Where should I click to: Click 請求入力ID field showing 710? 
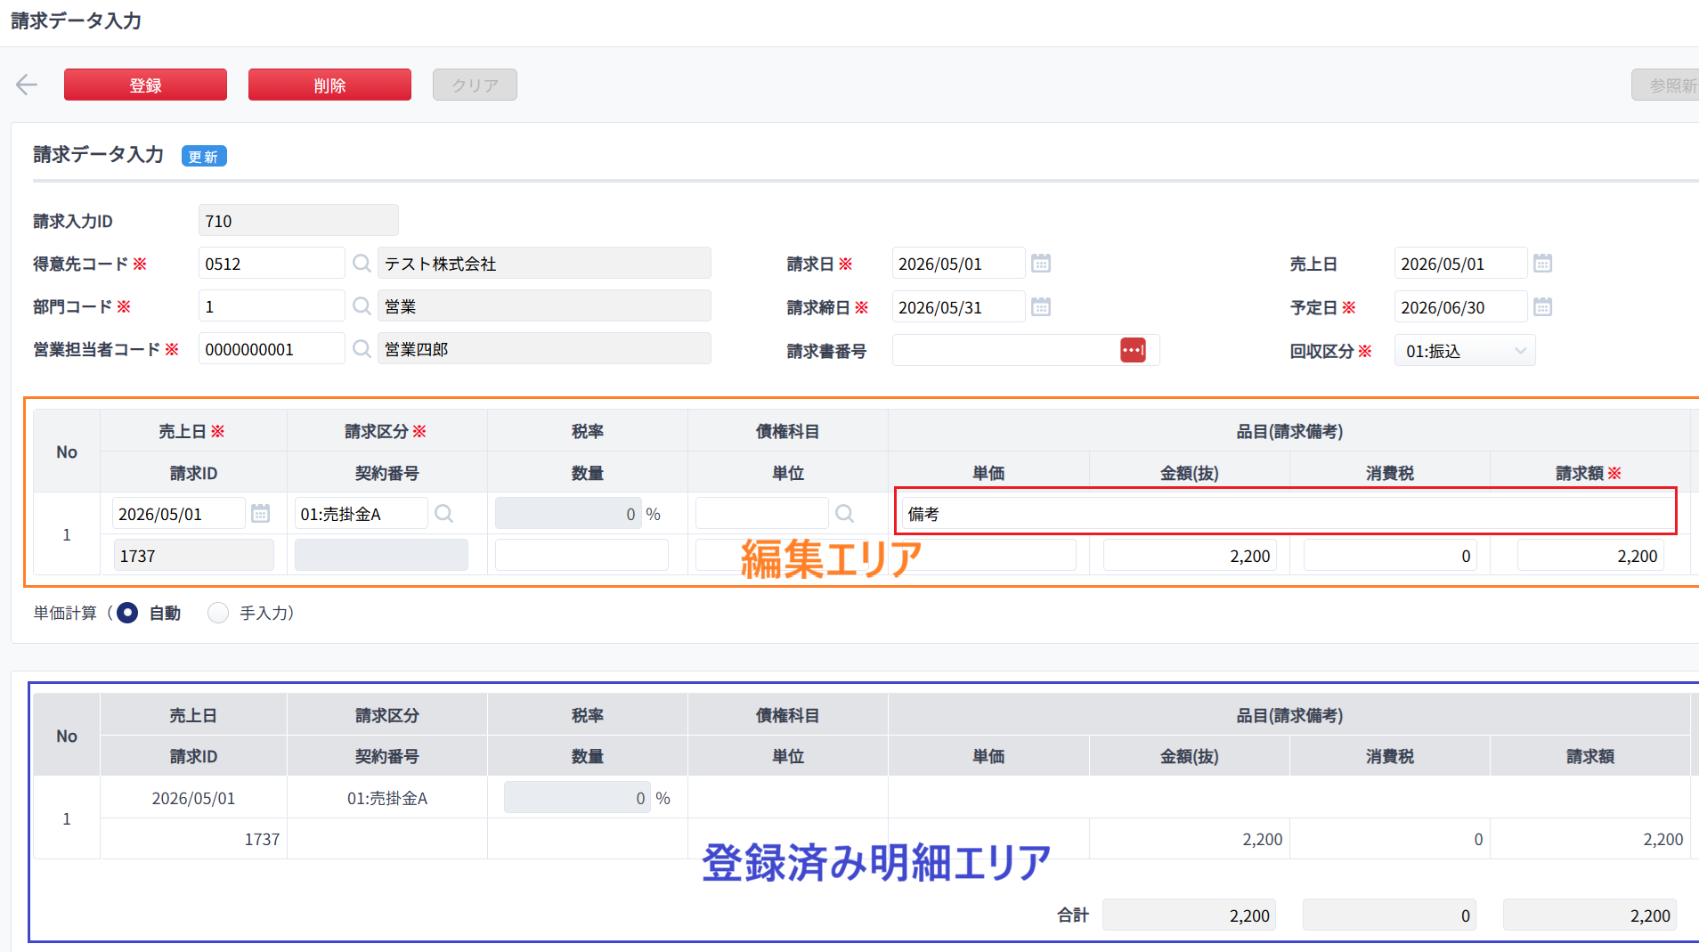298,221
